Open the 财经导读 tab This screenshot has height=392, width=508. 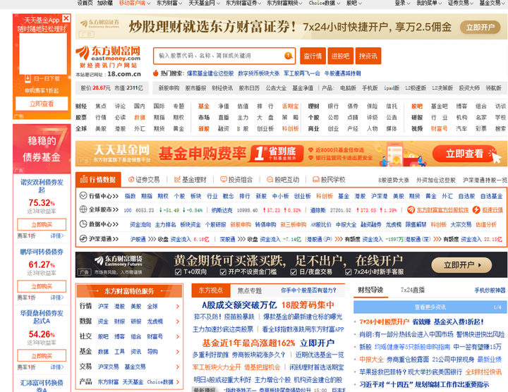click(x=370, y=290)
